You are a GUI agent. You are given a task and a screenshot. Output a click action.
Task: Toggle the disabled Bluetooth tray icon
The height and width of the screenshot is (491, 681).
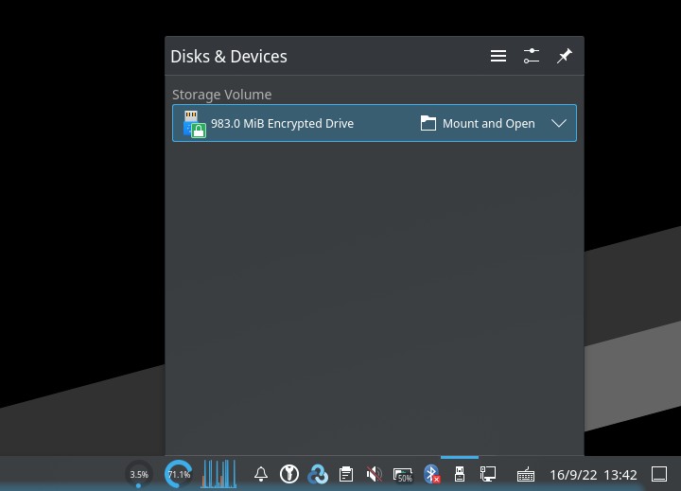[431, 474]
